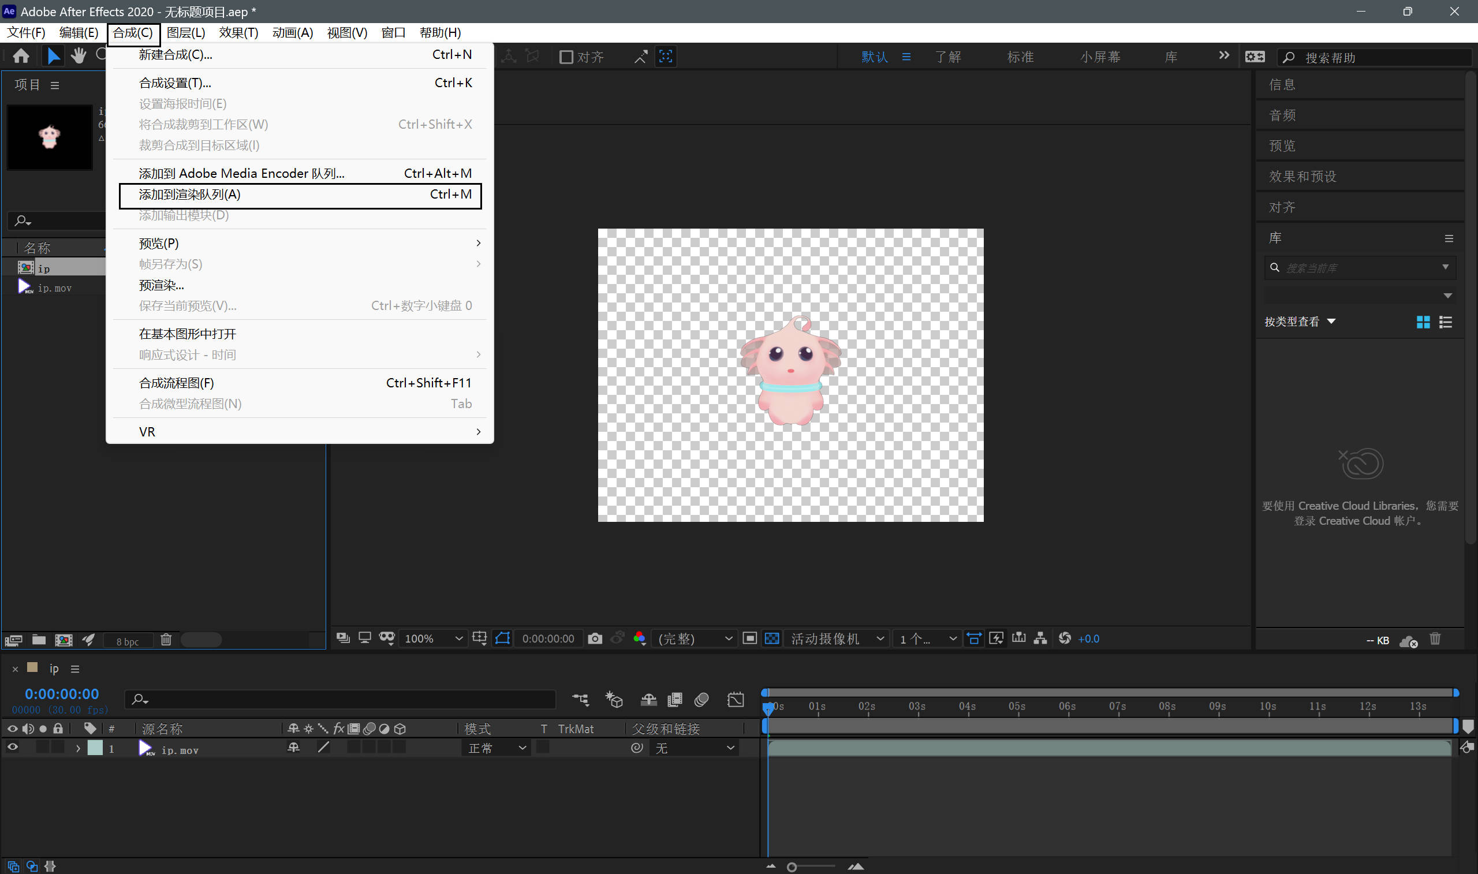Screen dimensions: 1478x874
Task: Click the Home icon in toolbar
Action: coord(21,56)
